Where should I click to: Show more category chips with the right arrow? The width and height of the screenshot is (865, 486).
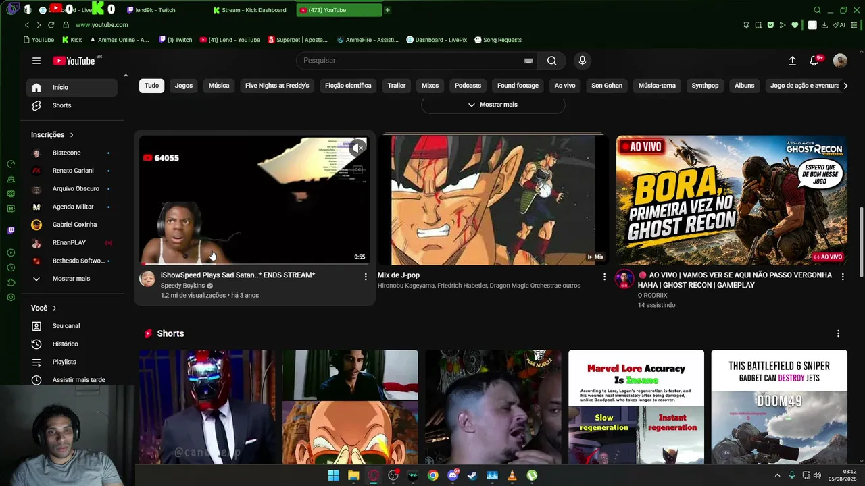845,86
